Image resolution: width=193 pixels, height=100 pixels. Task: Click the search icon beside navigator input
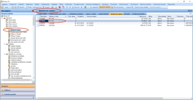[33, 82]
